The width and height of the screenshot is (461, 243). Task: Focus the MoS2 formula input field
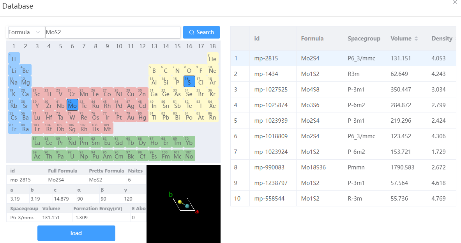click(x=113, y=32)
